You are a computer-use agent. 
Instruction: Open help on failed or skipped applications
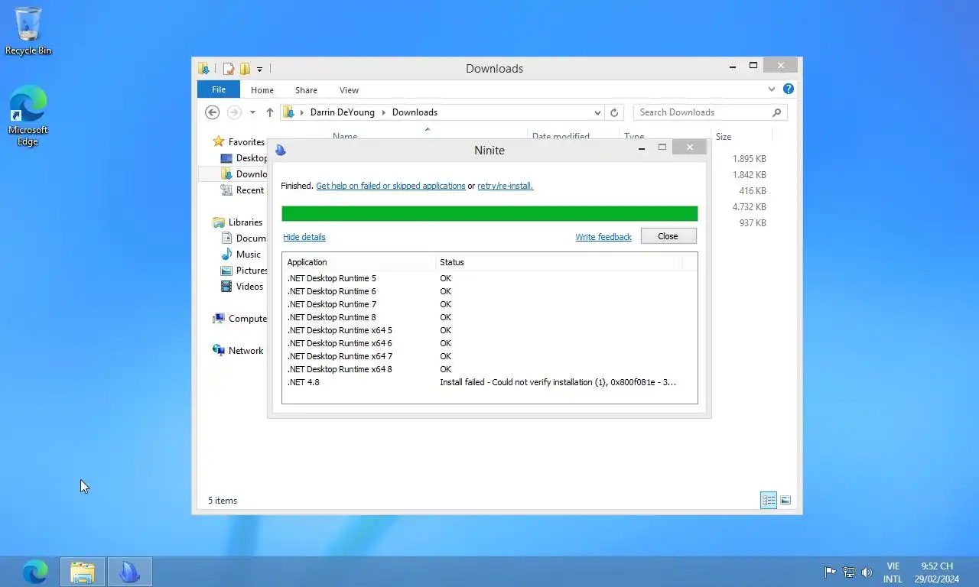[x=391, y=186]
